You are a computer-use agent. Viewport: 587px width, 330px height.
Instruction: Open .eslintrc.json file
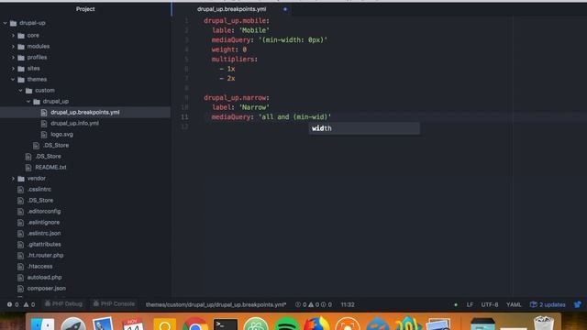pos(44,233)
